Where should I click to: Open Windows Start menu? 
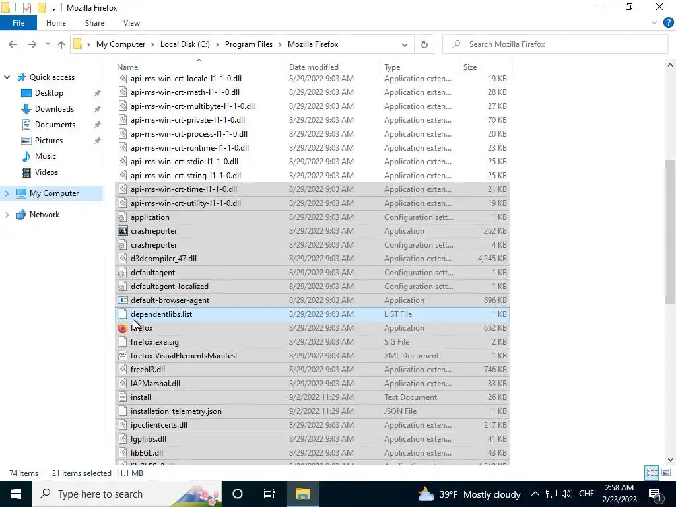(16, 494)
